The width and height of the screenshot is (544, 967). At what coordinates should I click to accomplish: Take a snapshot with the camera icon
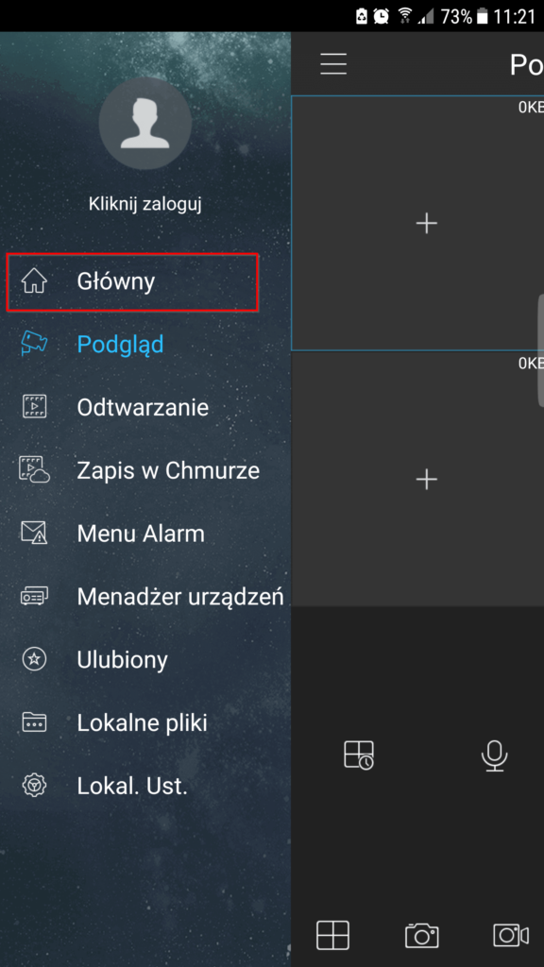[x=421, y=935]
